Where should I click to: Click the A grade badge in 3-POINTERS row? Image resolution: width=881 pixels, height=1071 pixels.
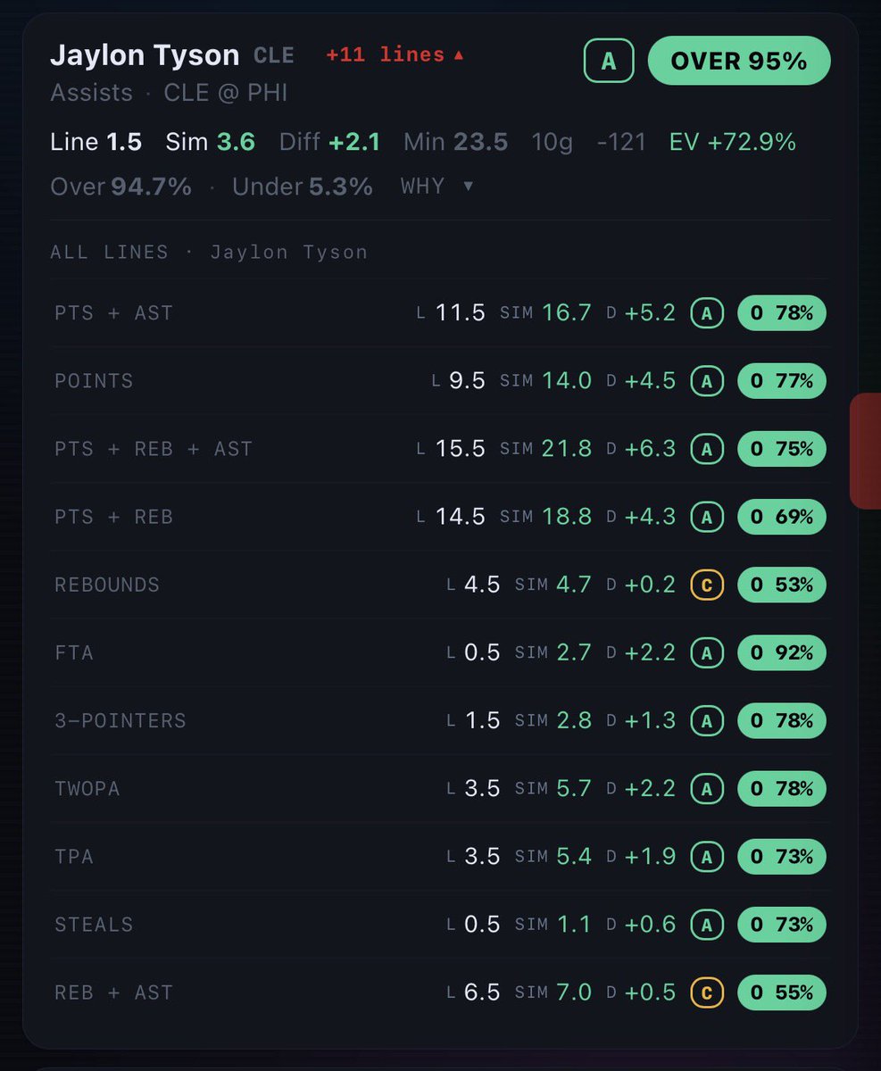pos(707,721)
